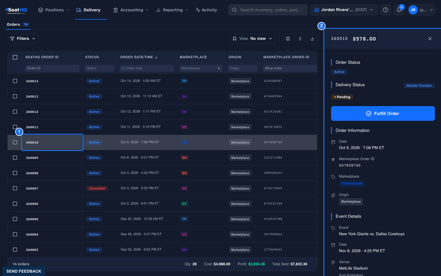The height and width of the screenshot is (276, 441).
Task: Click the Cancelled status badge for order 260007
Action: point(97,188)
